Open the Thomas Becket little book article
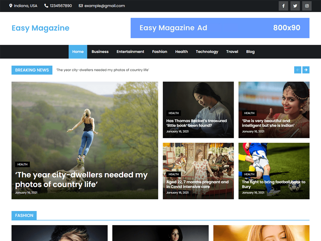The image size is (321, 241). click(197, 123)
